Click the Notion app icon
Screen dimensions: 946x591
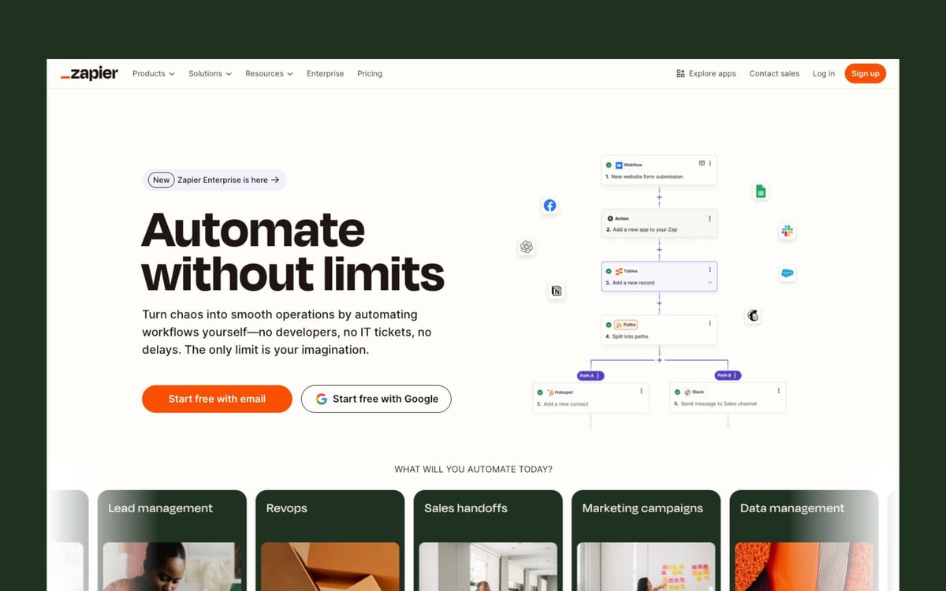tap(557, 292)
